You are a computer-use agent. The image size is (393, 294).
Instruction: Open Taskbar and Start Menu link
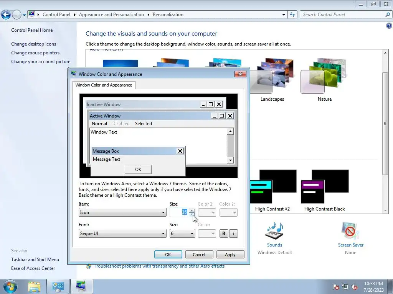[x=35, y=260]
